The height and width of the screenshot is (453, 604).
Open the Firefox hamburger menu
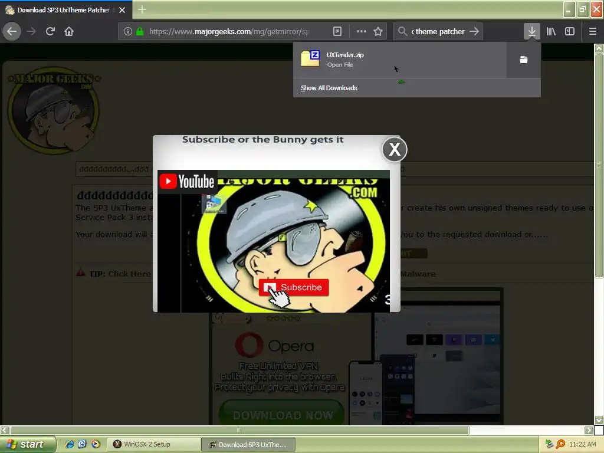[592, 31]
